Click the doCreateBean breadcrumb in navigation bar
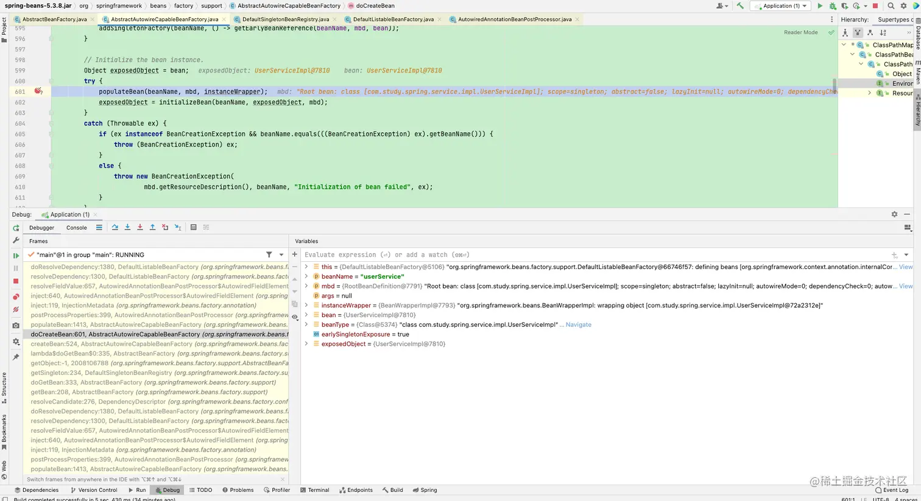 pos(375,6)
